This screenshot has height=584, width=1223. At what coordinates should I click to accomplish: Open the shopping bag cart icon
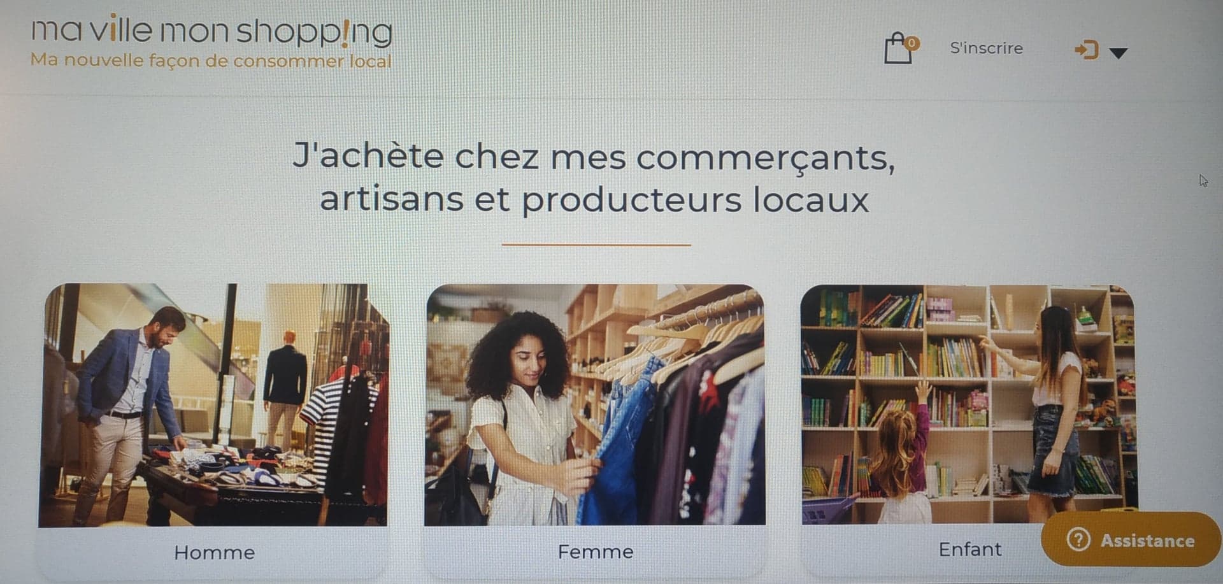click(x=898, y=49)
